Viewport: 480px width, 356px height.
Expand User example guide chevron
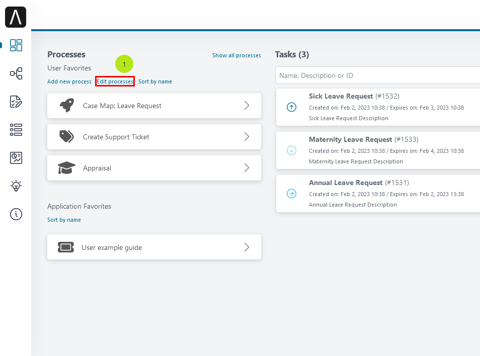[x=247, y=247]
